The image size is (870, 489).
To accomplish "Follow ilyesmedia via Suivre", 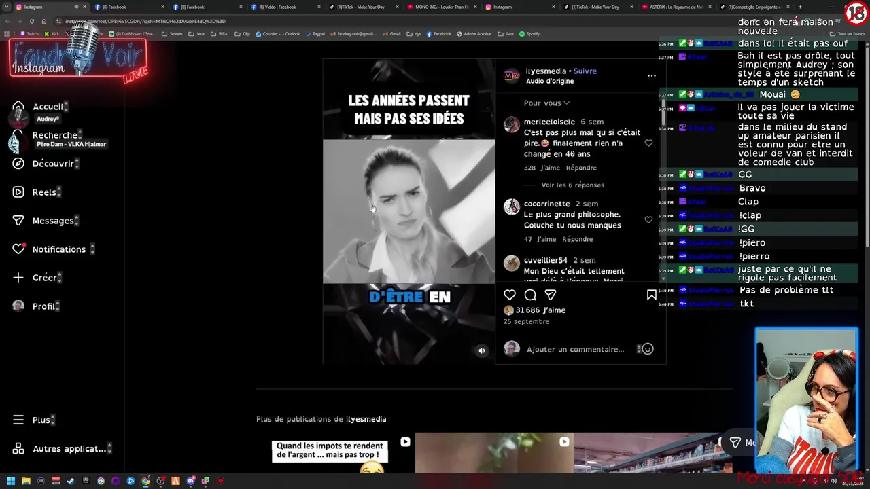I will 585,71.
